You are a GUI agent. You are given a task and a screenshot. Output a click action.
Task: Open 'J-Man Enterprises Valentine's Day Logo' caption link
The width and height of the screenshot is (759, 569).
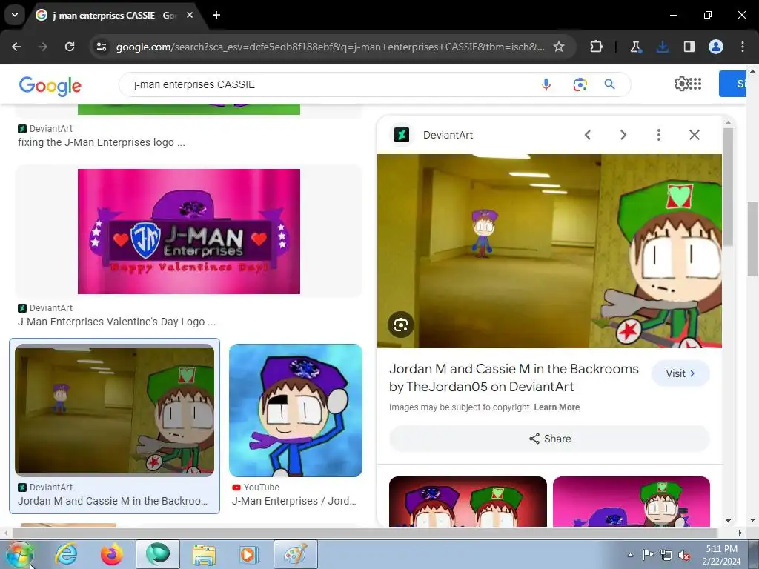pos(116,322)
